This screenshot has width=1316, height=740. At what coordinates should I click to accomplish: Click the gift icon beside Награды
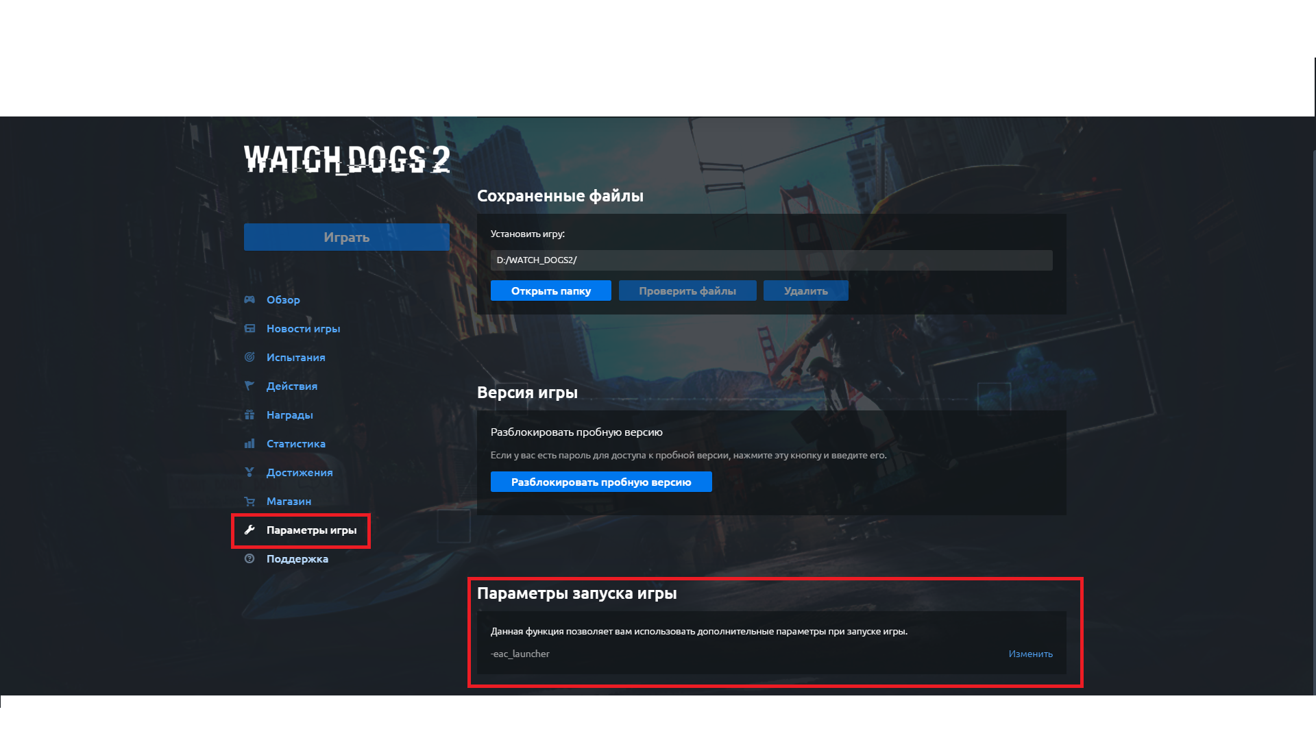pyautogui.click(x=249, y=415)
